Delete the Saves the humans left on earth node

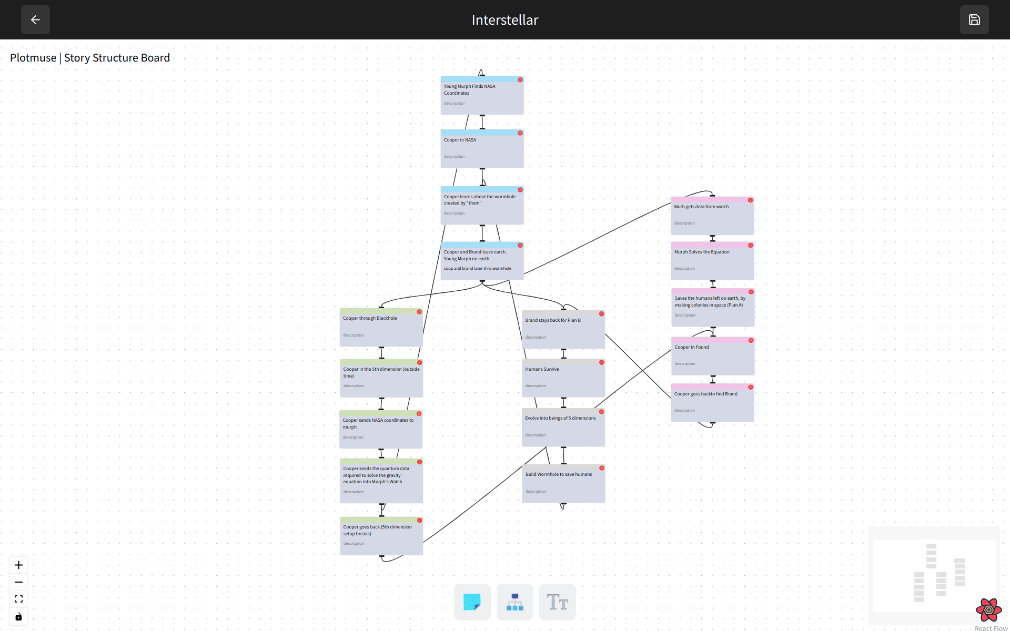[x=751, y=291]
